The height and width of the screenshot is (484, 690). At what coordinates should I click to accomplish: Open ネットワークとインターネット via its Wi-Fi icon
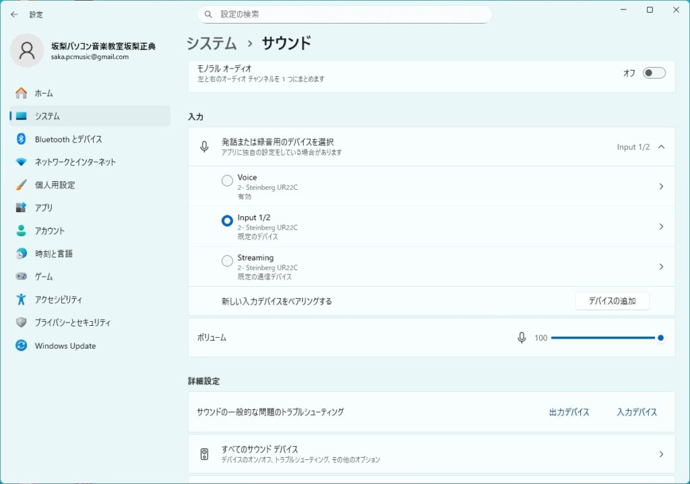[21, 162]
